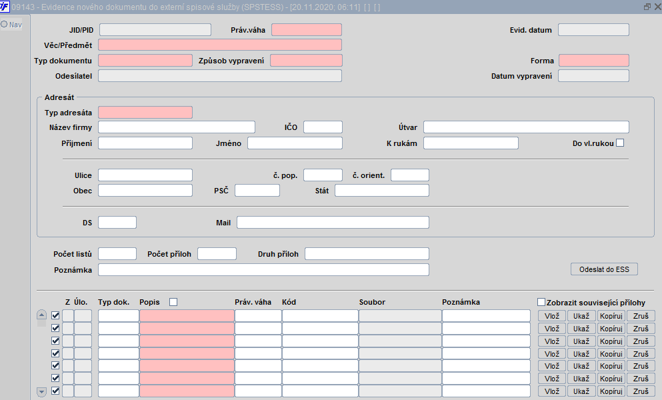662x400 pixels.
Task: Open the Typ adresáta field
Action: click(145, 113)
